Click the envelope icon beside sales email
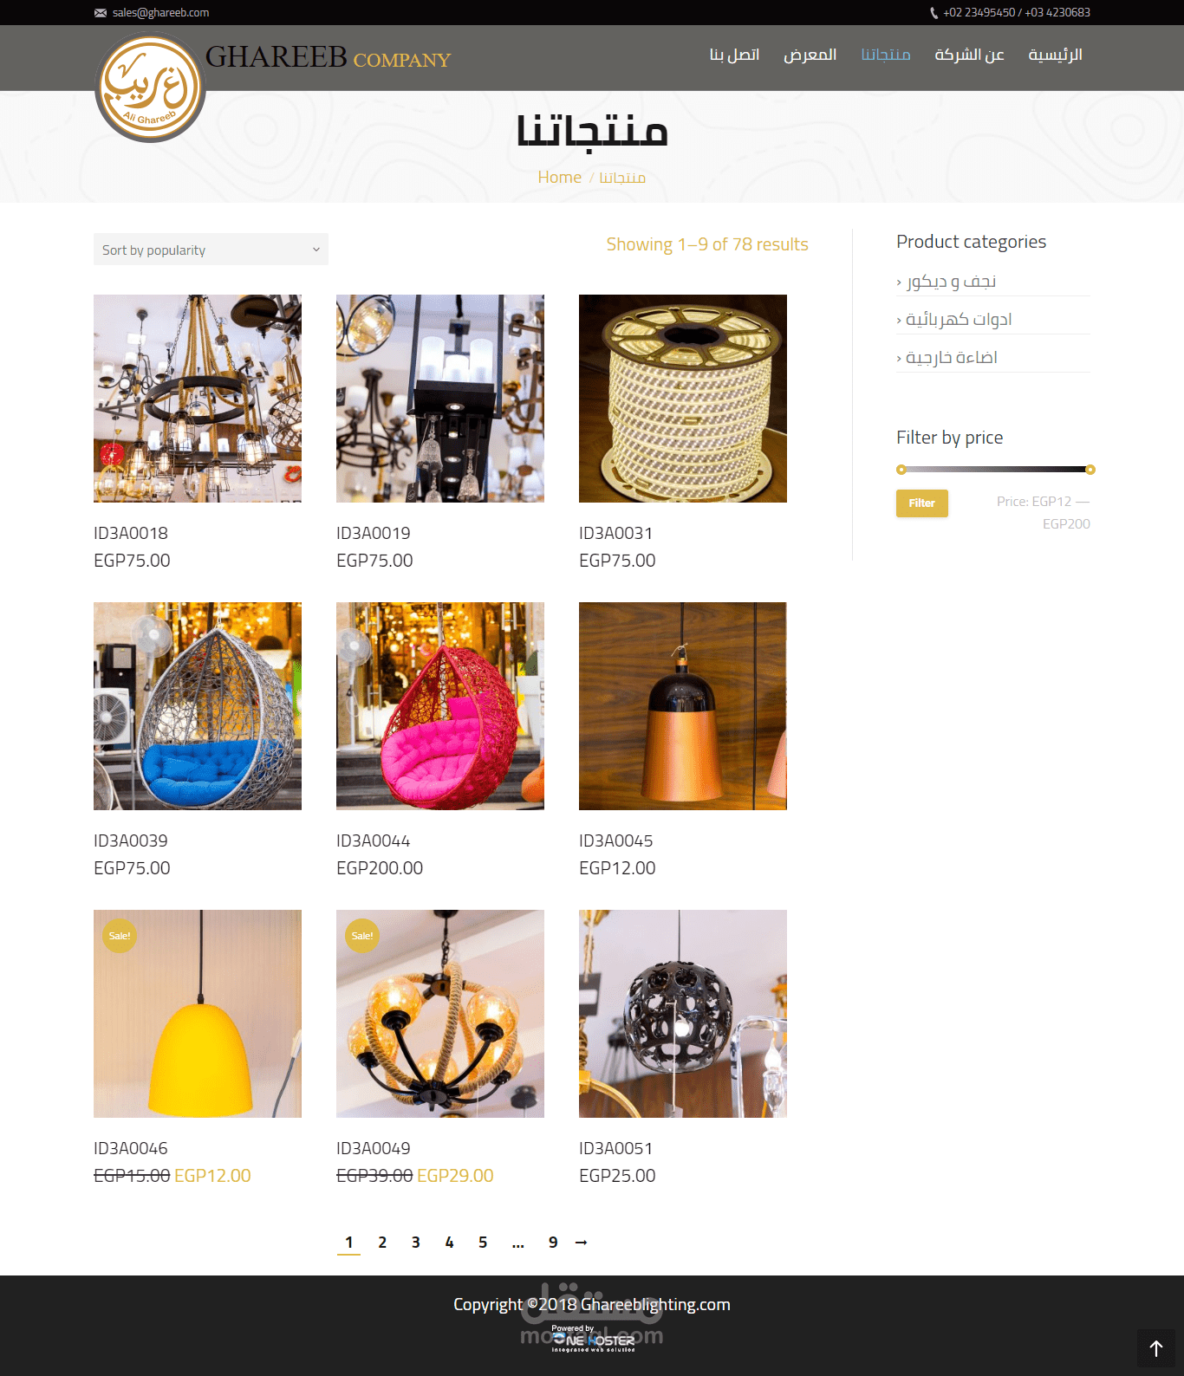Image resolution: width=1184 pixels, height=1376 pixels. 101,13
